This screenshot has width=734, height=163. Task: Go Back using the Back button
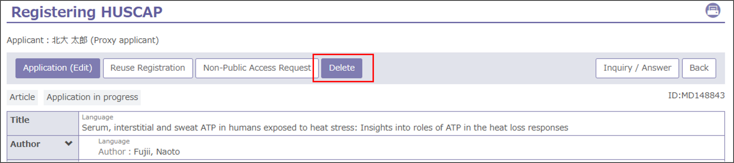point(699,68)
